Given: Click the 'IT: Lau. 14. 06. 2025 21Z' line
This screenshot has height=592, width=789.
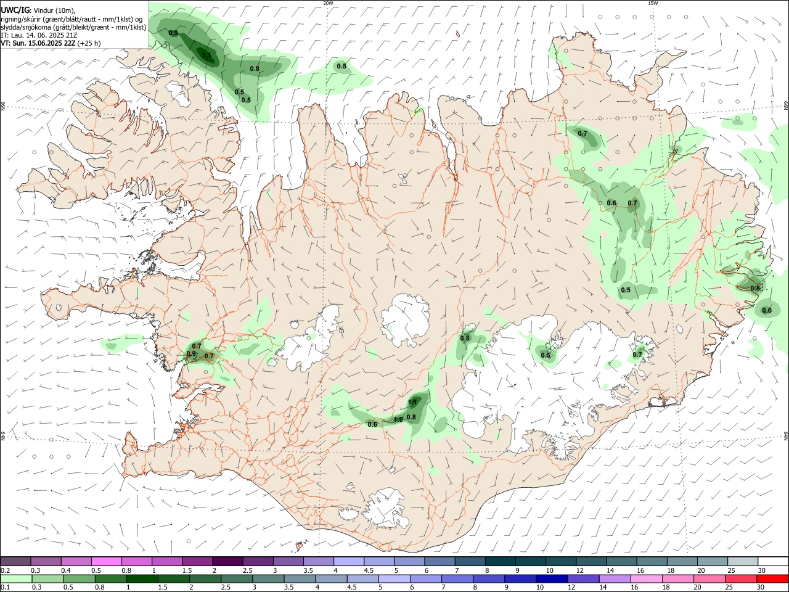Looking at the screenshot, I should (x=39, y=35).
